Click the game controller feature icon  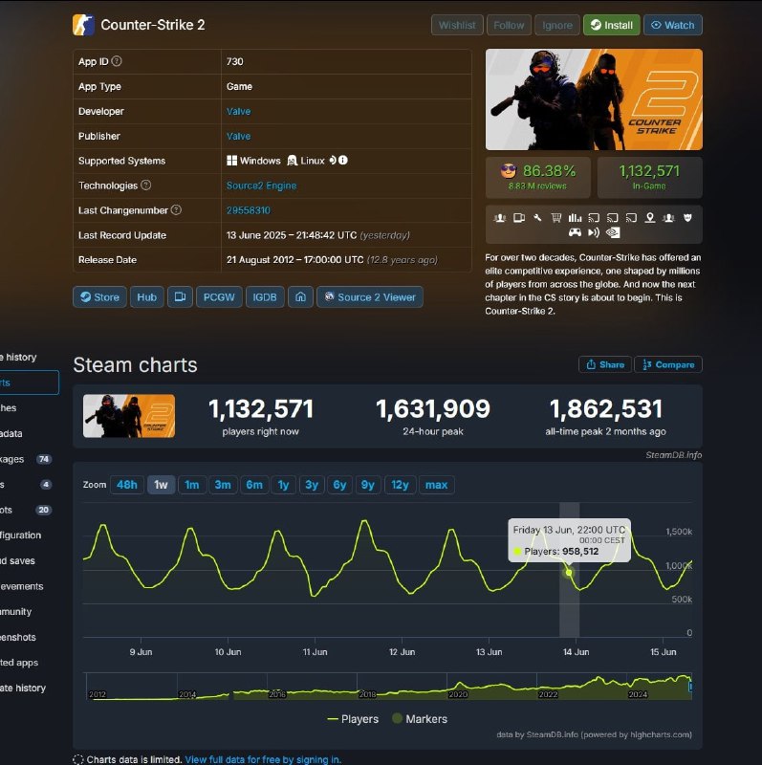tap(575, 231)
